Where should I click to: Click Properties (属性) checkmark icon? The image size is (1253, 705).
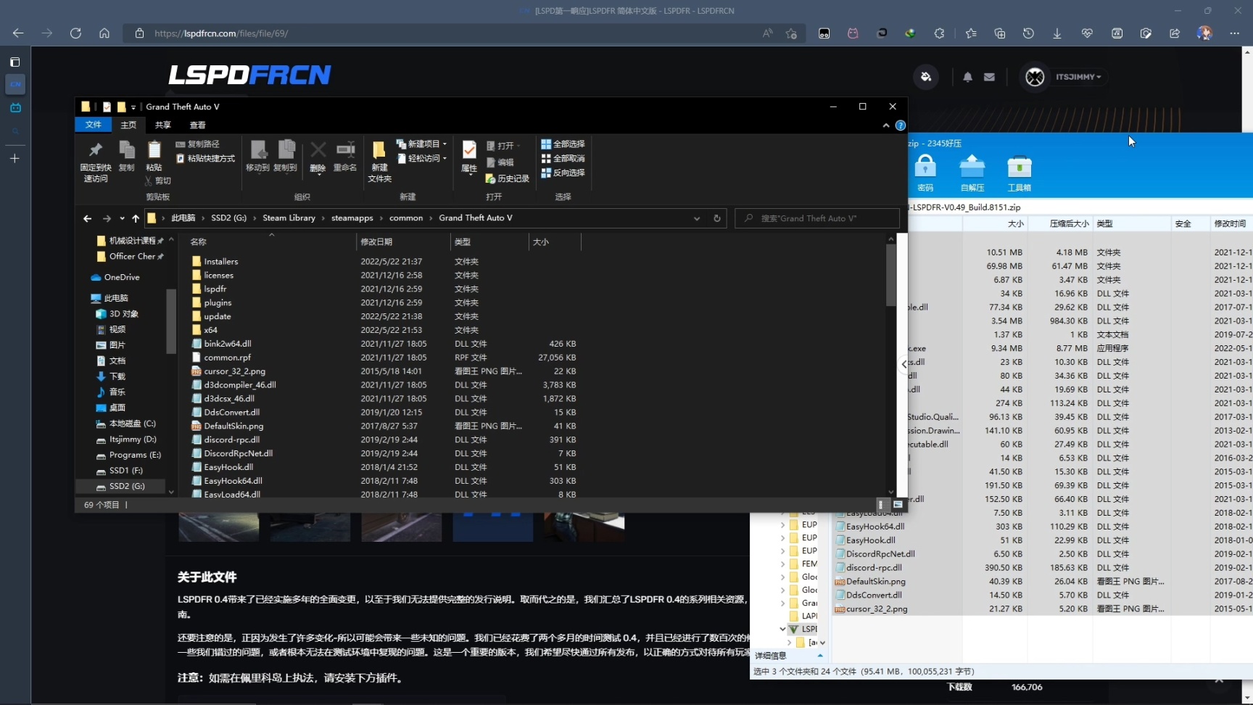coord(469,157)
